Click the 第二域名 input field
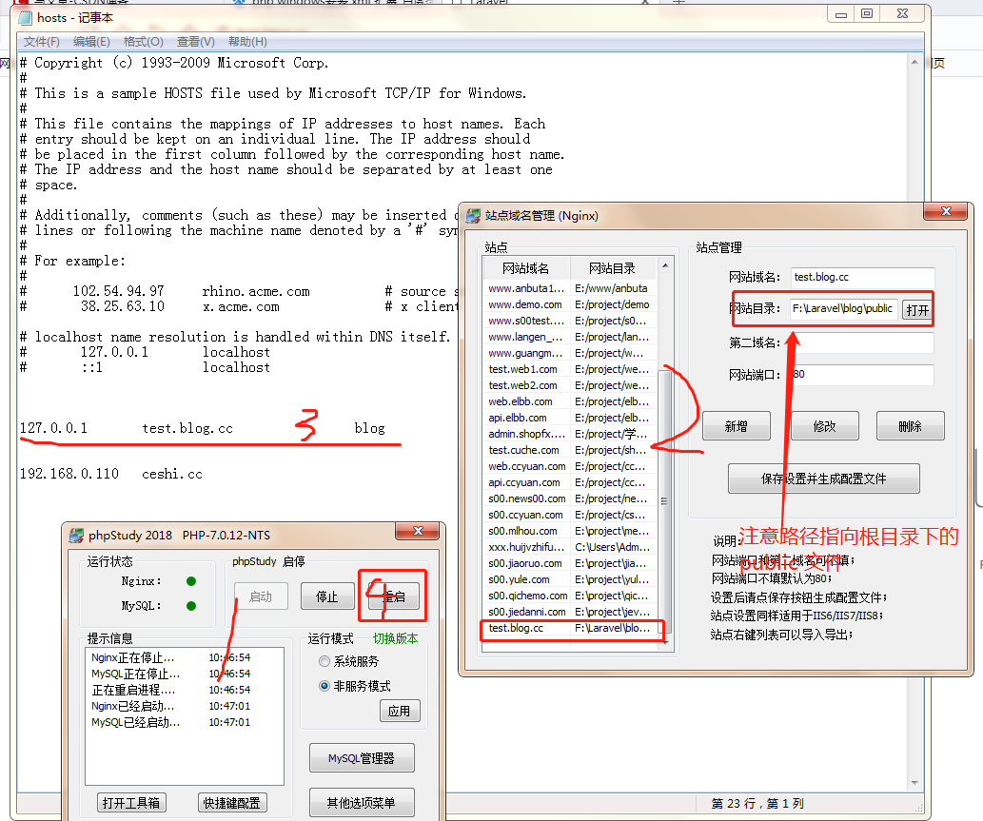 [x=862, y=342]
